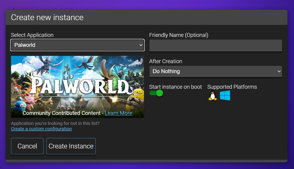Click the green boot toggle knob
The image size is (294, 169).
point(159,93)
